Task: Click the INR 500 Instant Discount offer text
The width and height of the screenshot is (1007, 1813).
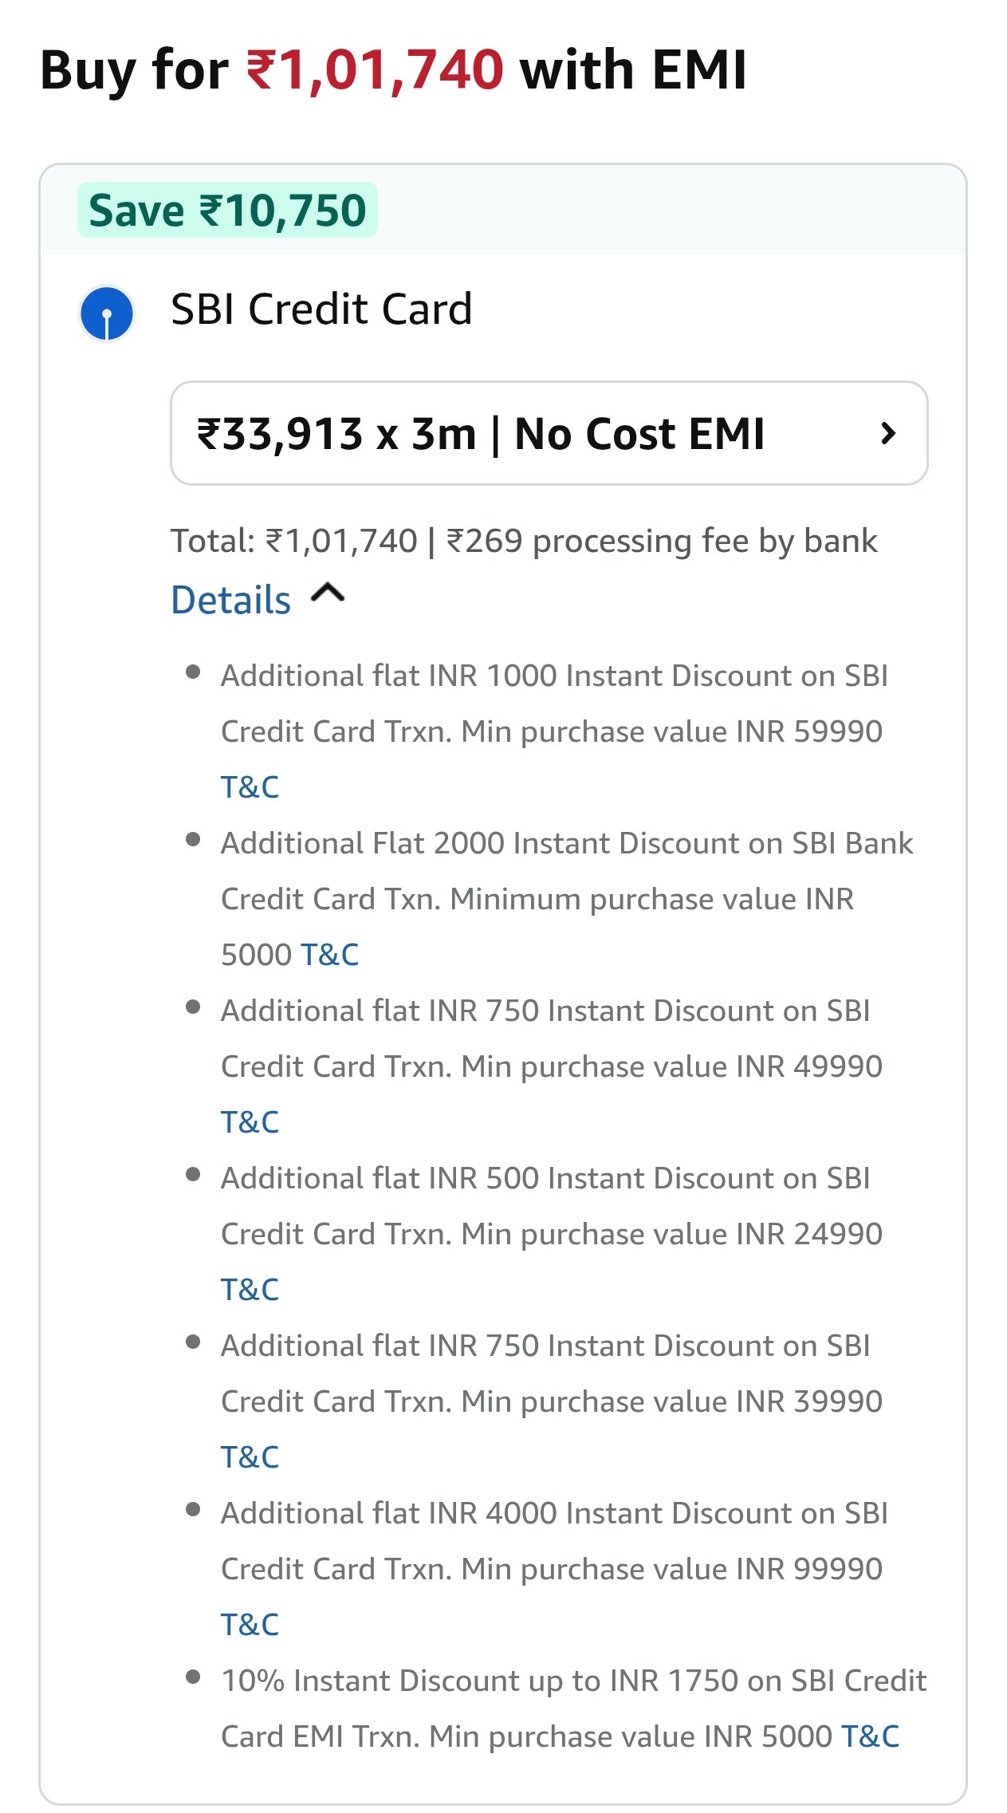Action: [x=550, y=1206]
